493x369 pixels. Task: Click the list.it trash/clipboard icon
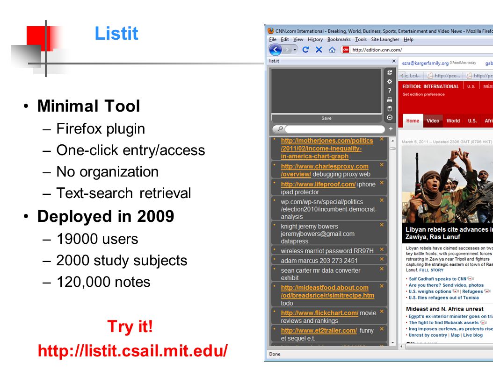[390, 109]
